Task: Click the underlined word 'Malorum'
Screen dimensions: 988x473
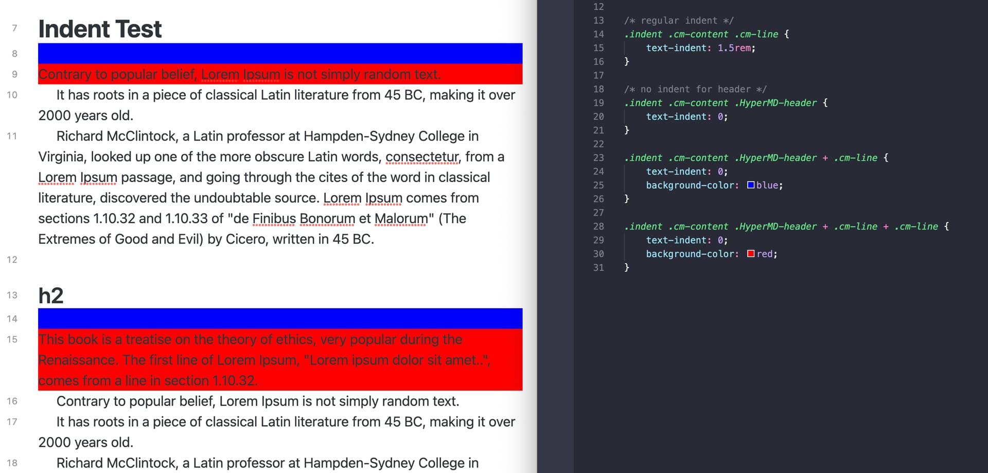Action: 400,218
